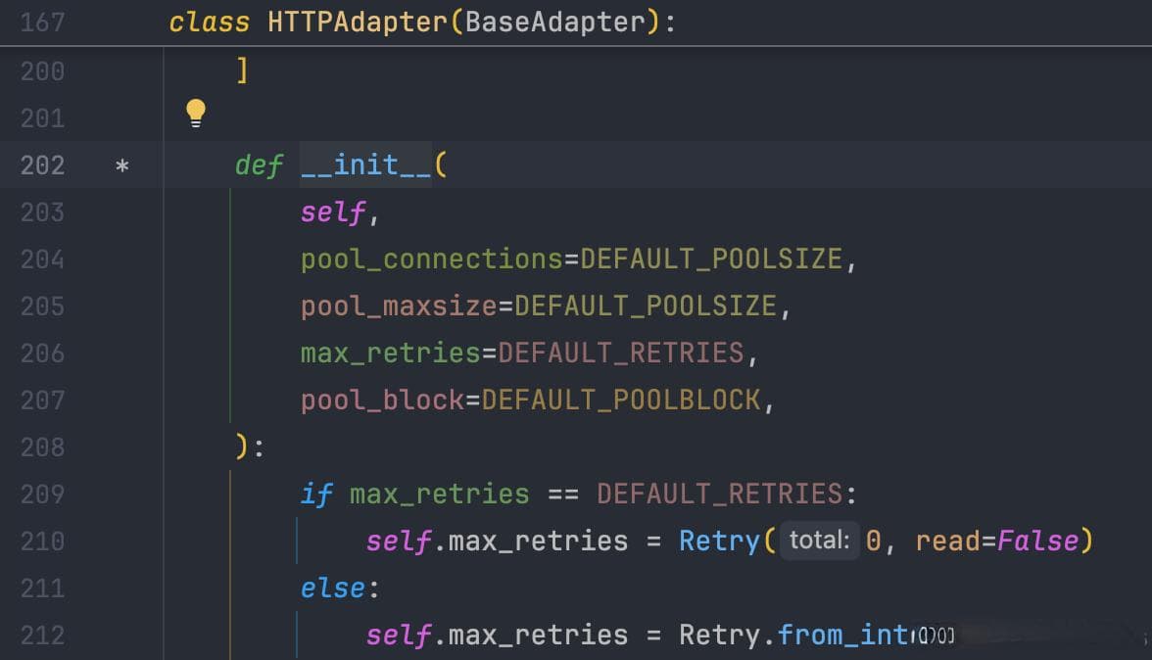Click the "read" keyword argument
The height and width of the screenshot is (660, 1152).
tap(948, 542)
